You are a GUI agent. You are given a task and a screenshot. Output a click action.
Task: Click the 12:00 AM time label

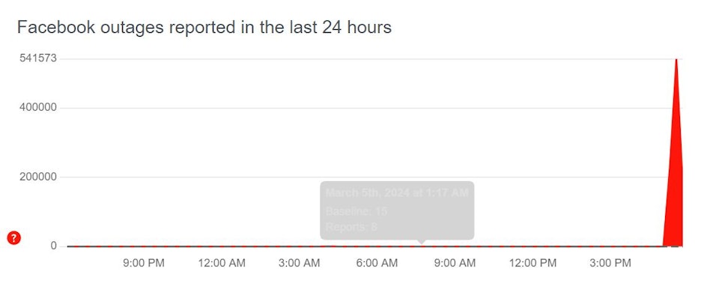tap(222, 263)
